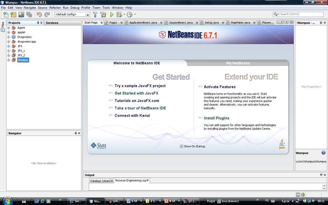Open the Profile menu
The image size is (328, 205).
tap(86, 8)
